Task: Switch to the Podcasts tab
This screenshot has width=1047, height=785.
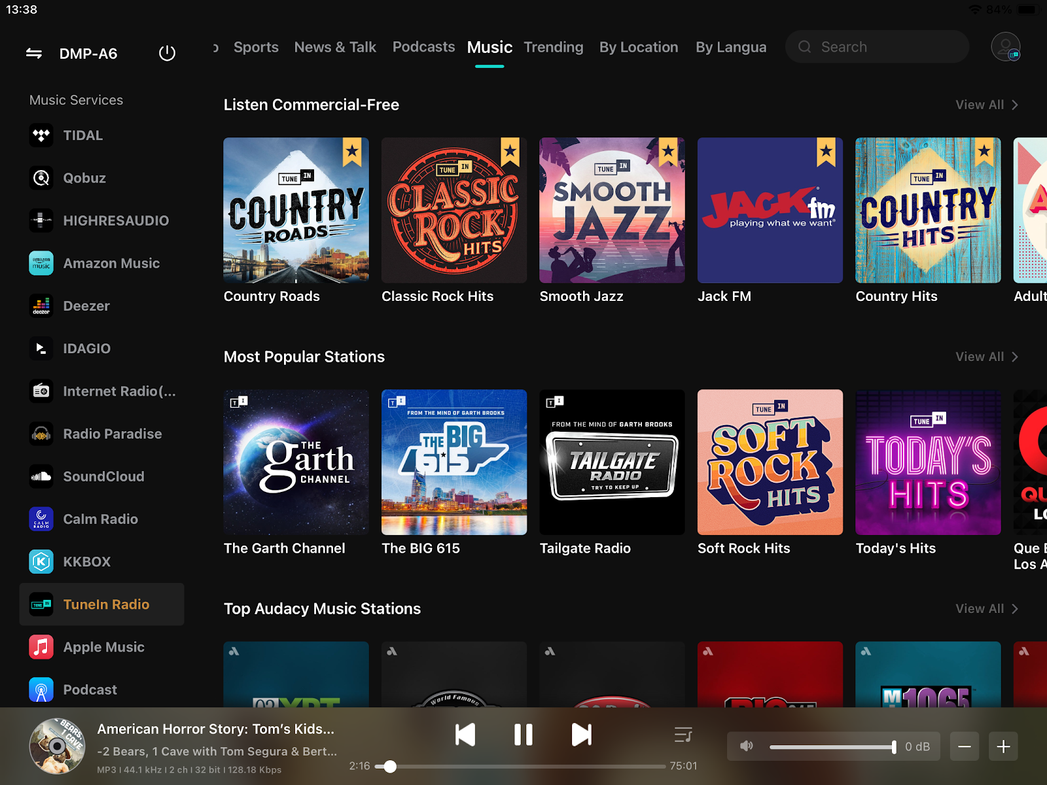Action: (x=423, y=47)
